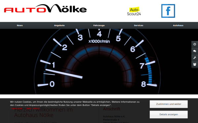Open the Autohaus menu item
Screen dimensions: 198x123
pyautogui.click(x=178, y=26)
